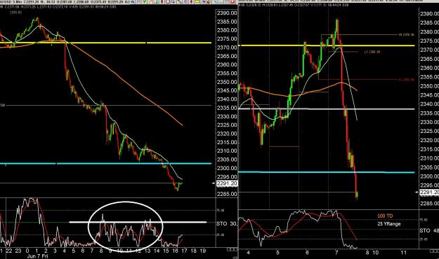Click the 2320.00 label on right chart price axis
This screenshot has width=439, height=259.
[429, 140]
